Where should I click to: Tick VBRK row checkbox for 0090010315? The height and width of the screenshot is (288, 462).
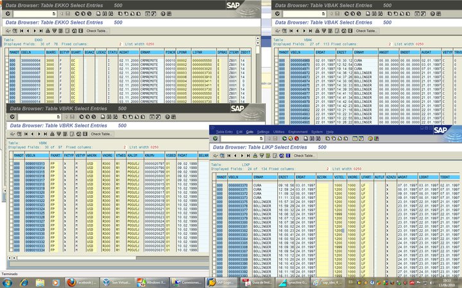(x=11, y=172)
